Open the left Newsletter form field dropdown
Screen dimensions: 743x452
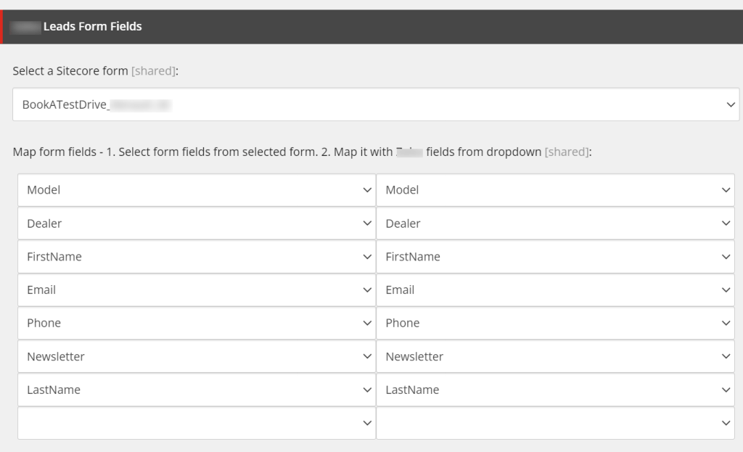197,356
